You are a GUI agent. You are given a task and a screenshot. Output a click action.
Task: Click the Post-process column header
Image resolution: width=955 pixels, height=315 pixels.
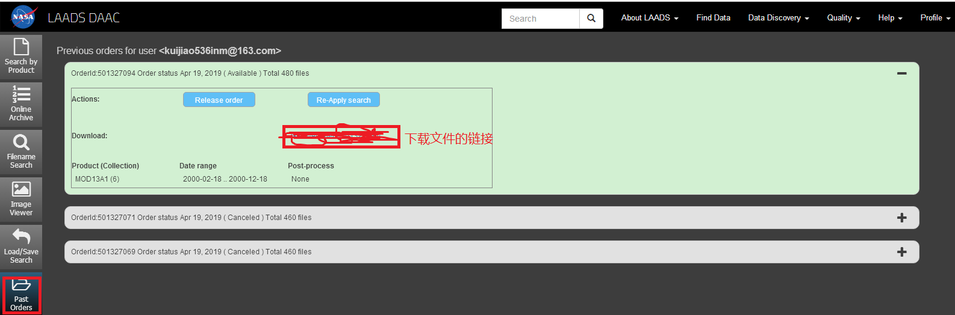[311, 166]
